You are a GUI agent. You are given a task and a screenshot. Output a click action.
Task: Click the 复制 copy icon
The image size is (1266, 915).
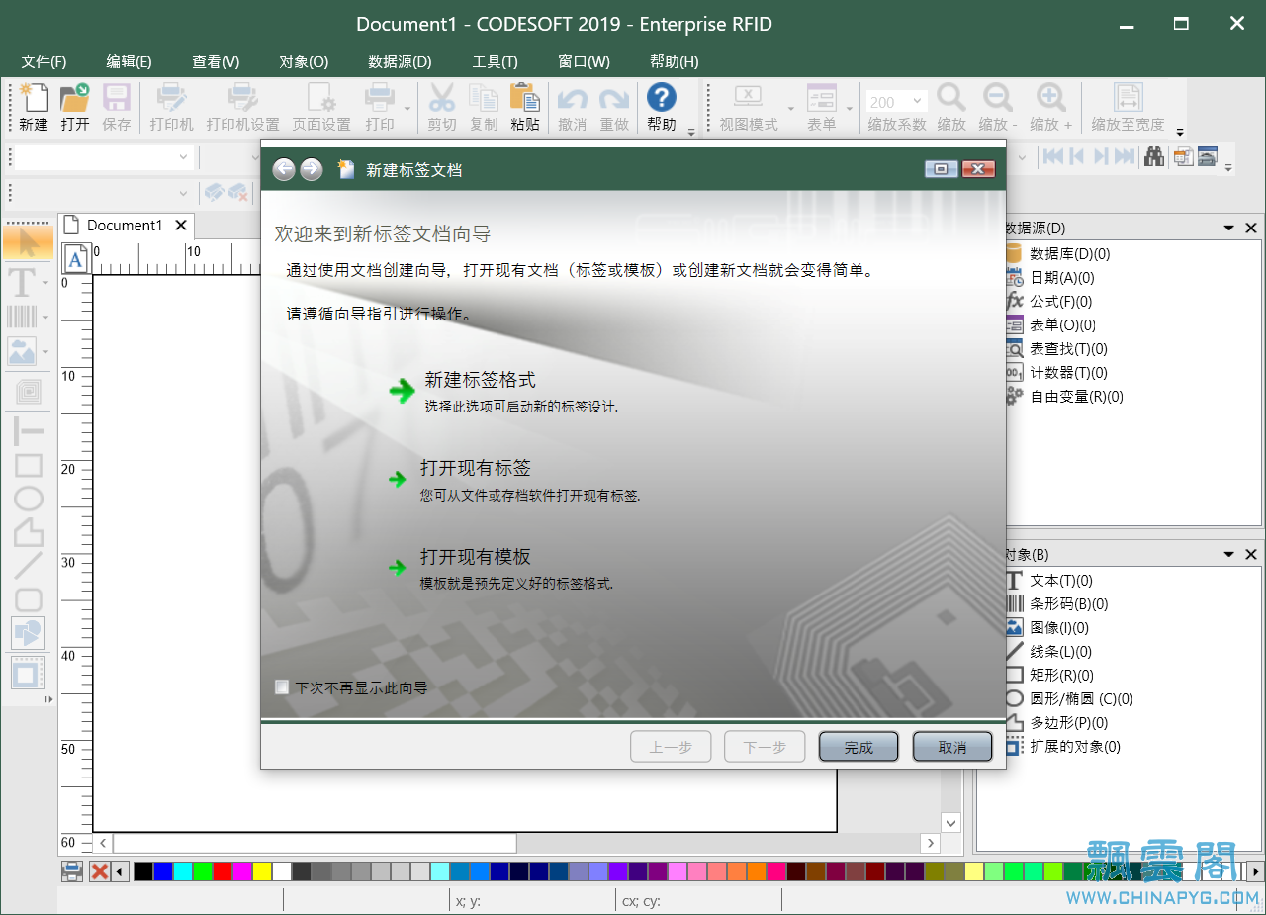tap(484, 108)
